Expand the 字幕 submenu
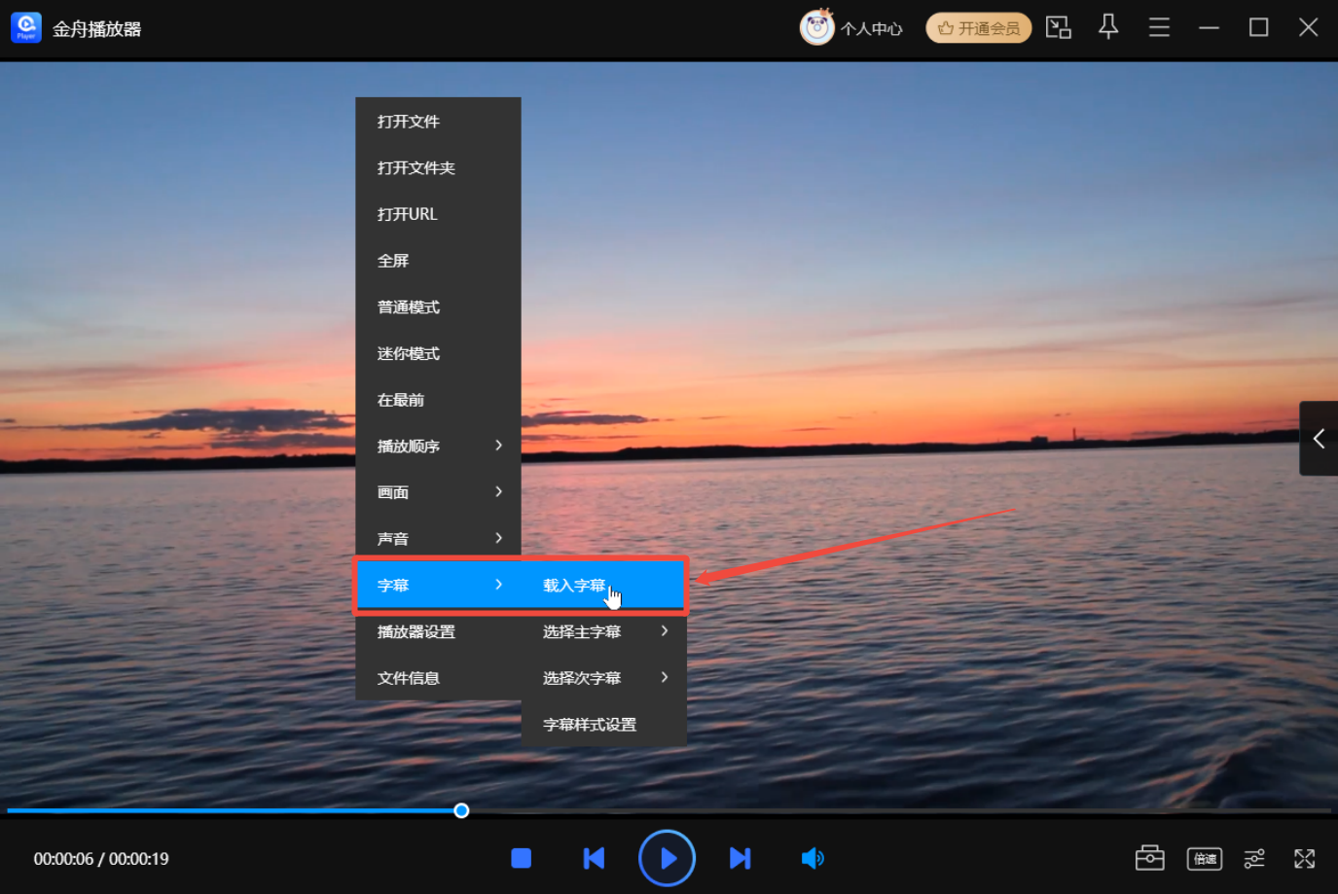 coord(438,586)
